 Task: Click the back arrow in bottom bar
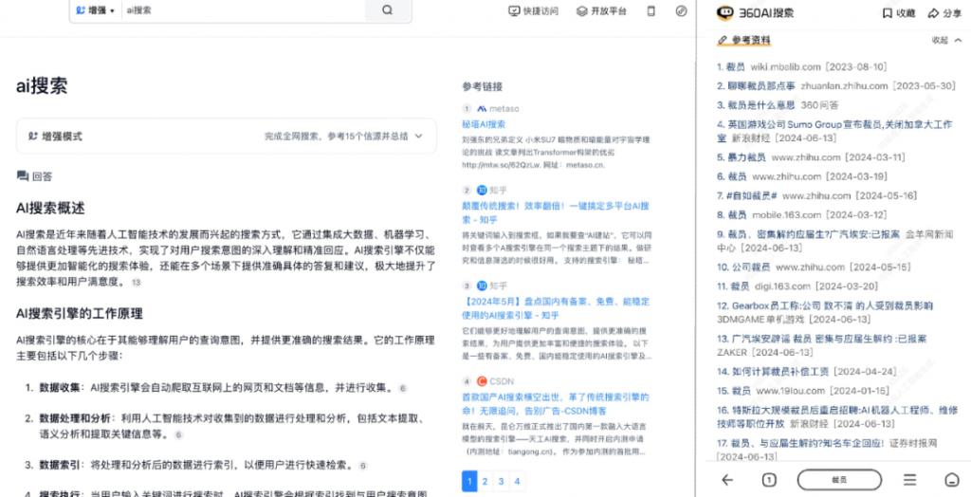[x=727, y=480]
